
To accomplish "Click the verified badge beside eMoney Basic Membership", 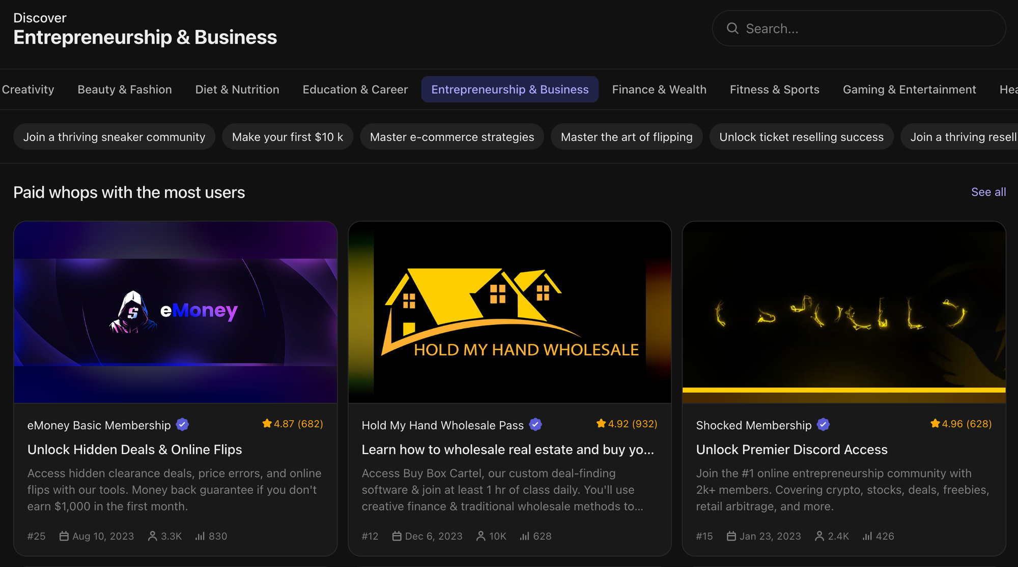I will (x=182, y=425).
